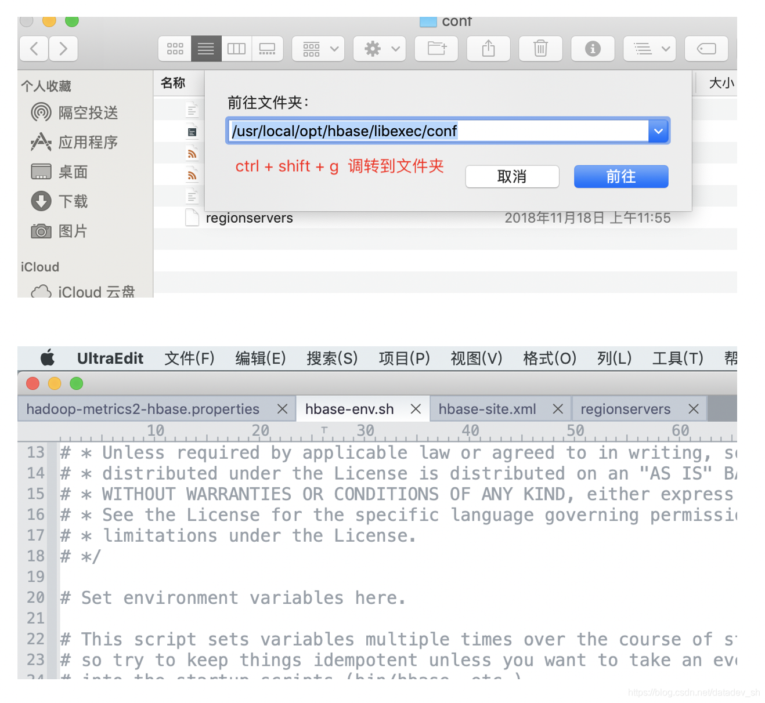This screenshot has height=703, width=765.
Task: Click the Get Info icon in Finder toolbar
Action: coord(593,49)
